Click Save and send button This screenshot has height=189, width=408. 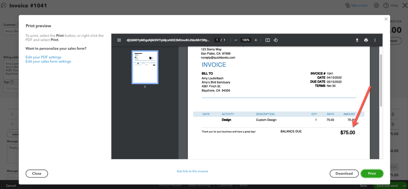coord(387,186)
